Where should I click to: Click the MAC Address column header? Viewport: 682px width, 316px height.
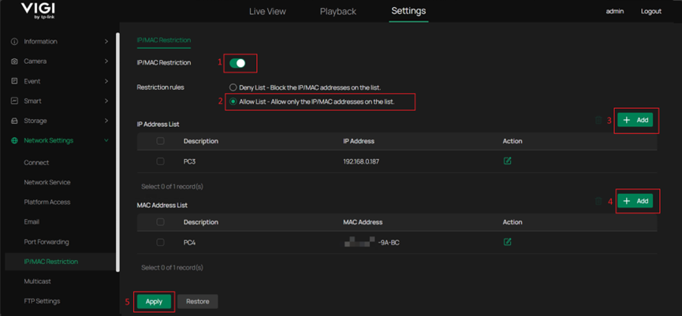click(x=363, y=222)
